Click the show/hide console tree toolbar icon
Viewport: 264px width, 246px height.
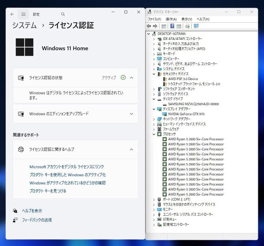pyautogui.click(x=164, y=26)
